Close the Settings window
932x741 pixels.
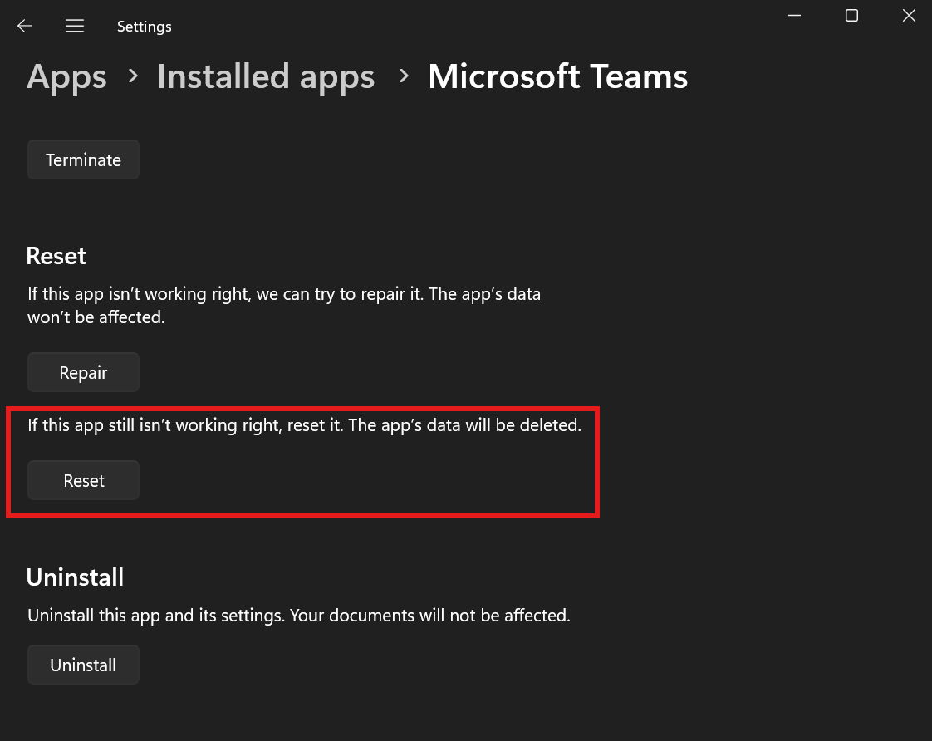[x=909, y=15]
